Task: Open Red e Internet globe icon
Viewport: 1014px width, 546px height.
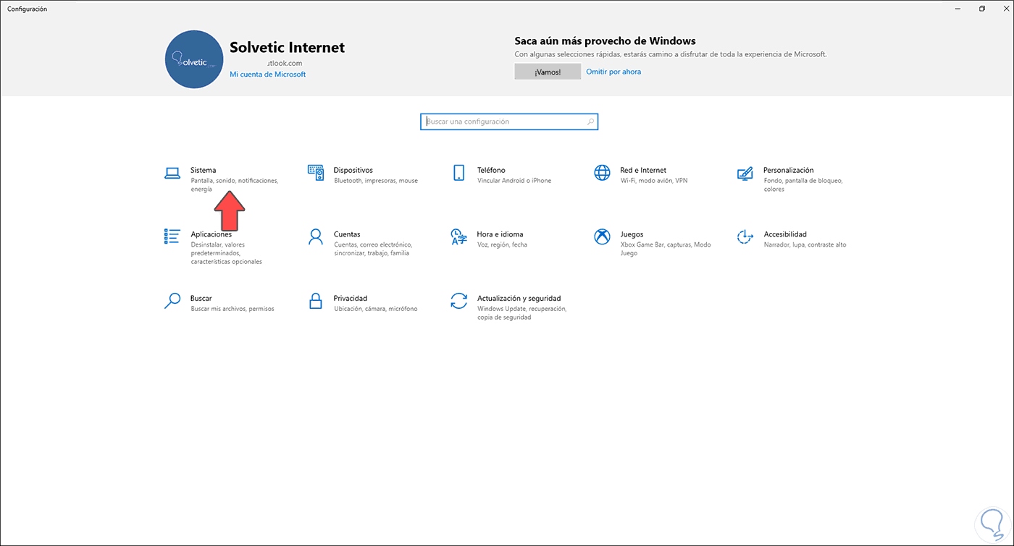Action: coord(602,173)
